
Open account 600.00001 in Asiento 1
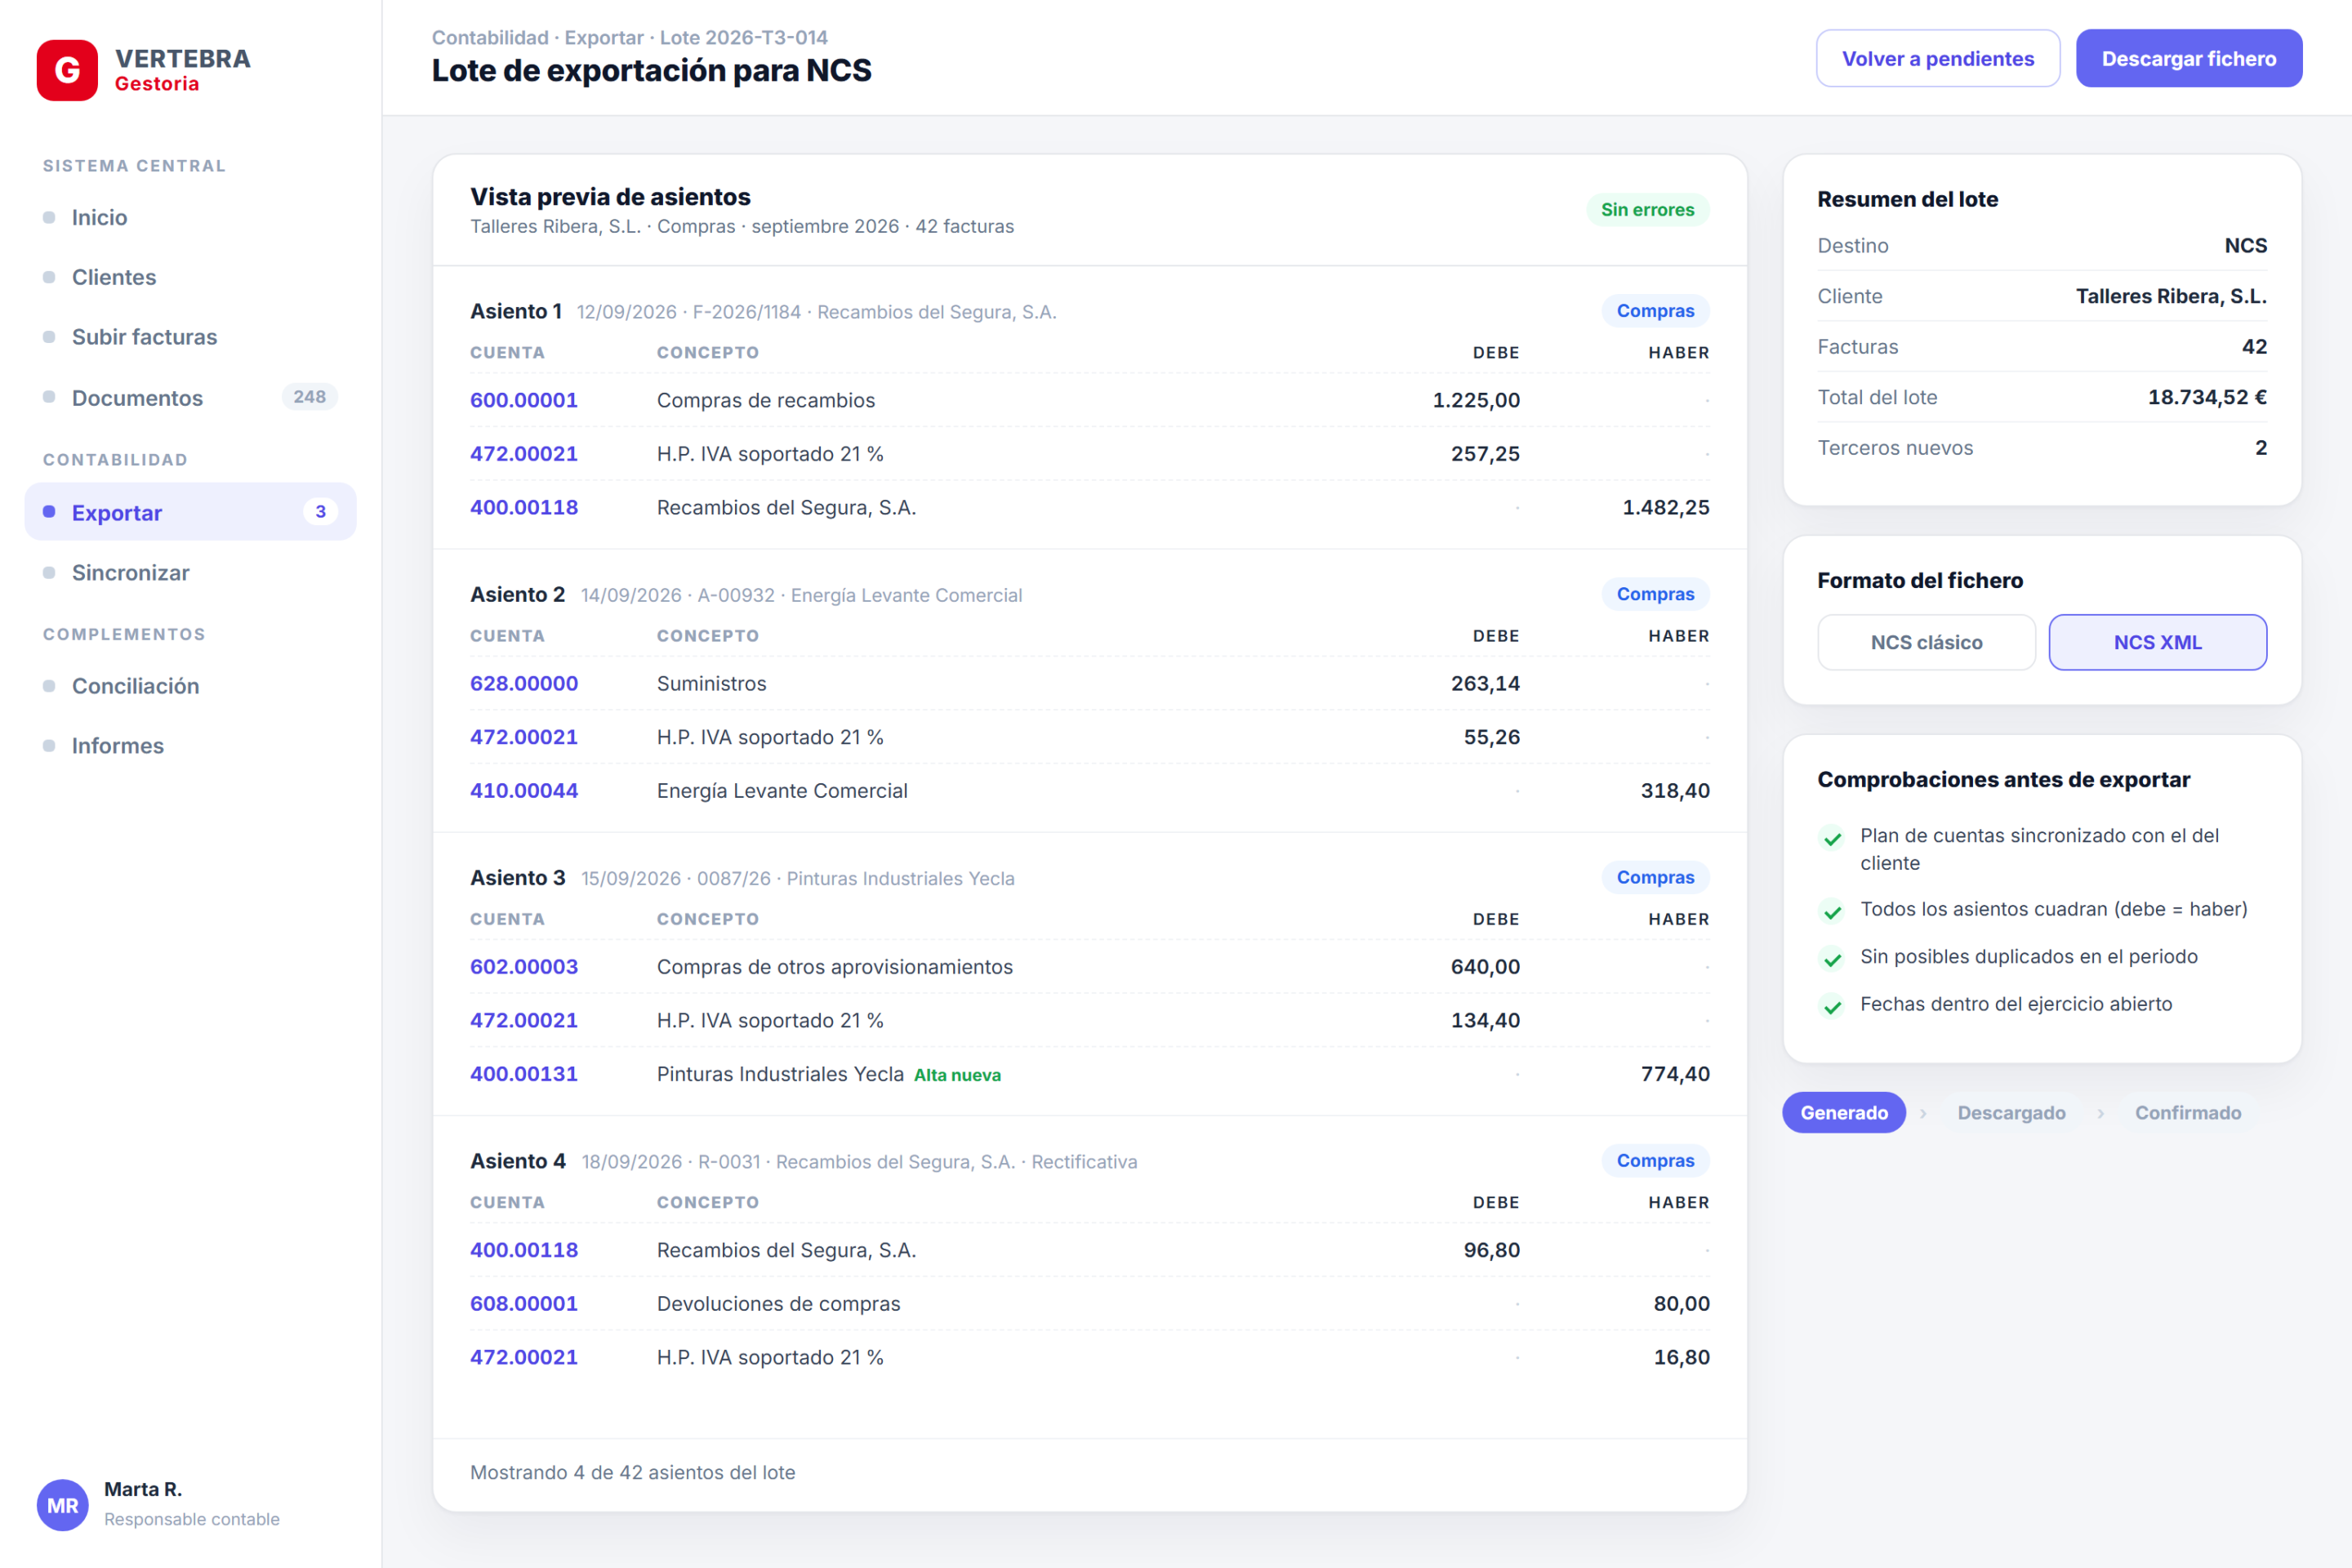524,400
